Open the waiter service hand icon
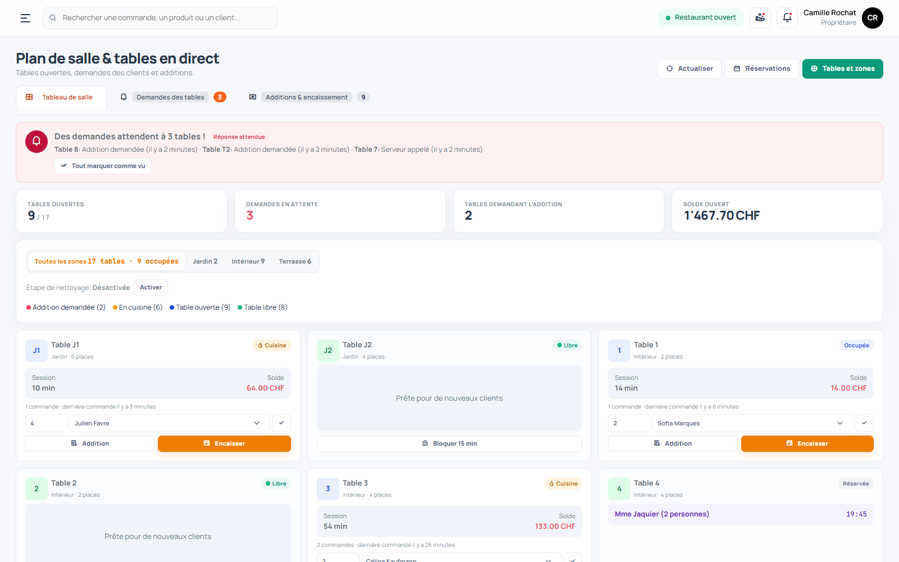899x562 pixels. [x=760, y=18]
